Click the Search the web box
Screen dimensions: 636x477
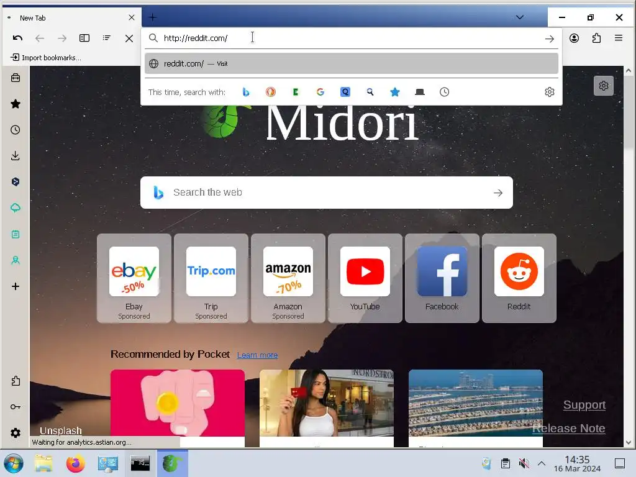tap(327, 193)
